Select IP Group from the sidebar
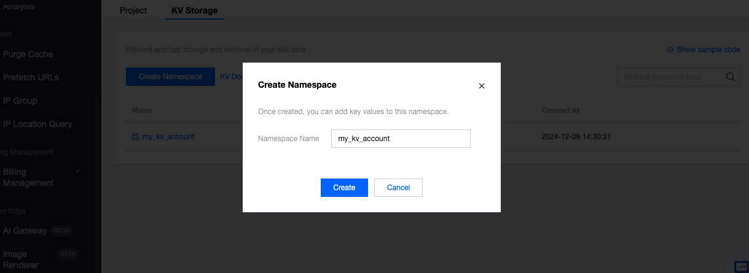Viewport: 749px width, 273px height. (20, 101)
